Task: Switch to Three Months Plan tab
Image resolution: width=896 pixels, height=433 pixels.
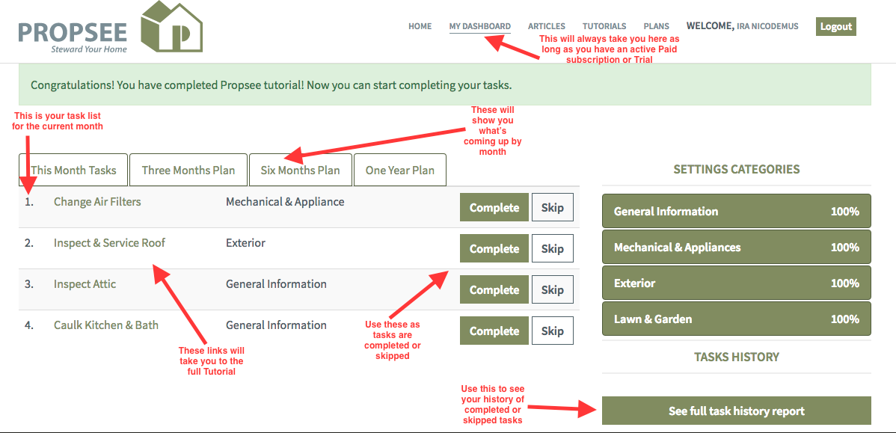Action: point(188,170)
